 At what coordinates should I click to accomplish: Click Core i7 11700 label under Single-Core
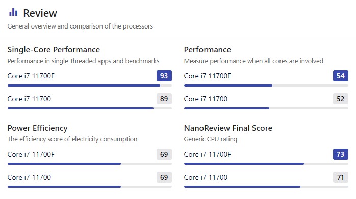pos(29,99)
